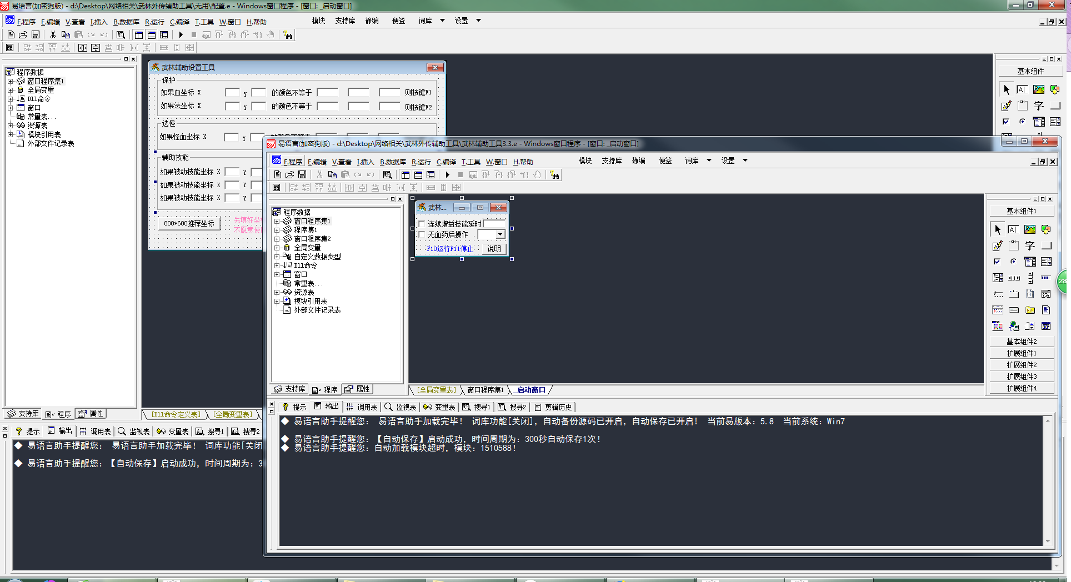This screenshot has width=1071, height=582.
Task: Select the shapes component in 基本组件1 palette
Action: click(x=1046, y=229)
